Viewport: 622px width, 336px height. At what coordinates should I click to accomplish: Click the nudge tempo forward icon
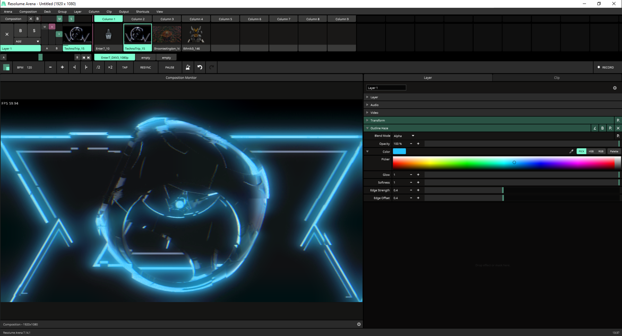(86, 67)
